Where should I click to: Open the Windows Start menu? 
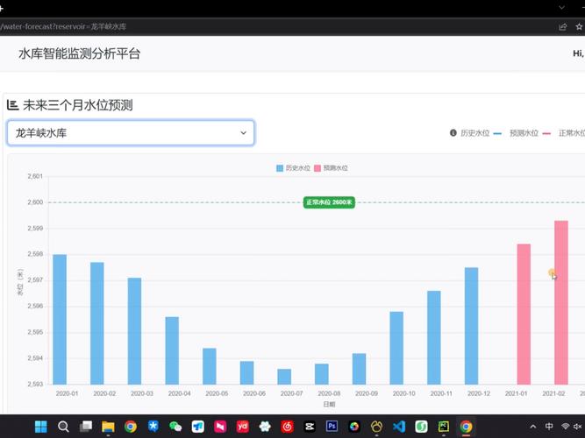40,427
